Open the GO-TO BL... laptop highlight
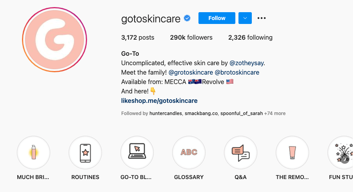Viewport: 353px width, 192px height. click(137, 153)
